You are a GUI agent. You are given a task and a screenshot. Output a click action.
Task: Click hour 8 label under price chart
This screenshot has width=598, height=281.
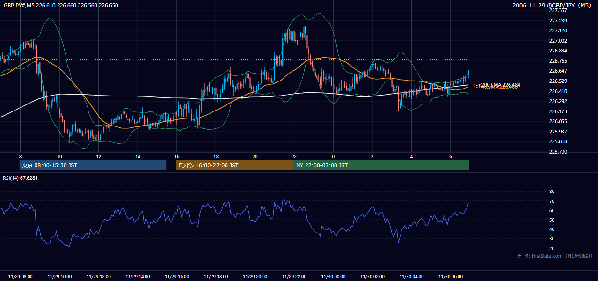[x=20, y=156]
